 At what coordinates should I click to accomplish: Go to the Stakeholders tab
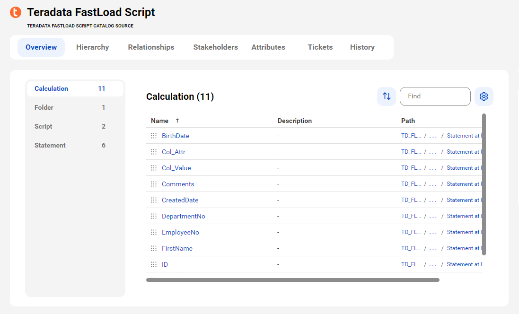[x=215, y=47]
